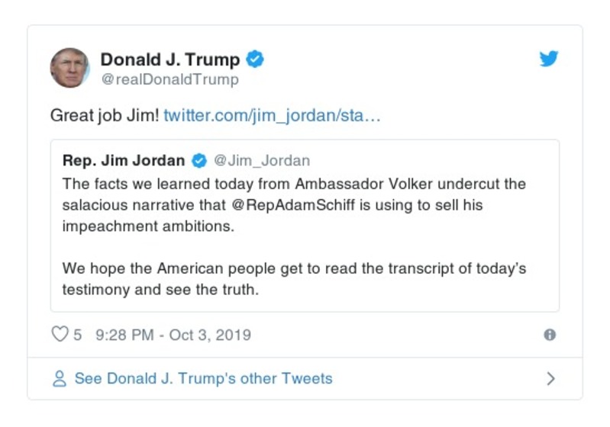
Task: Visit the @realDonaldTrump handle
Action: click(x=169, y=79)
